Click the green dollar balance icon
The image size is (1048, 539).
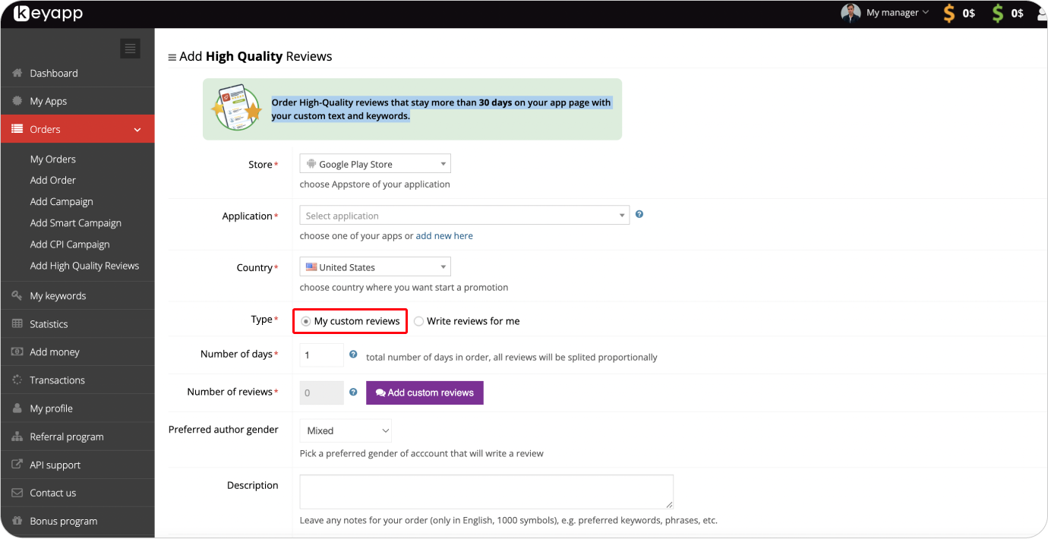coord(998,13)
